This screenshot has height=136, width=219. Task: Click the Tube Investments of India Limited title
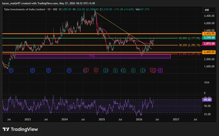[24, 9]
